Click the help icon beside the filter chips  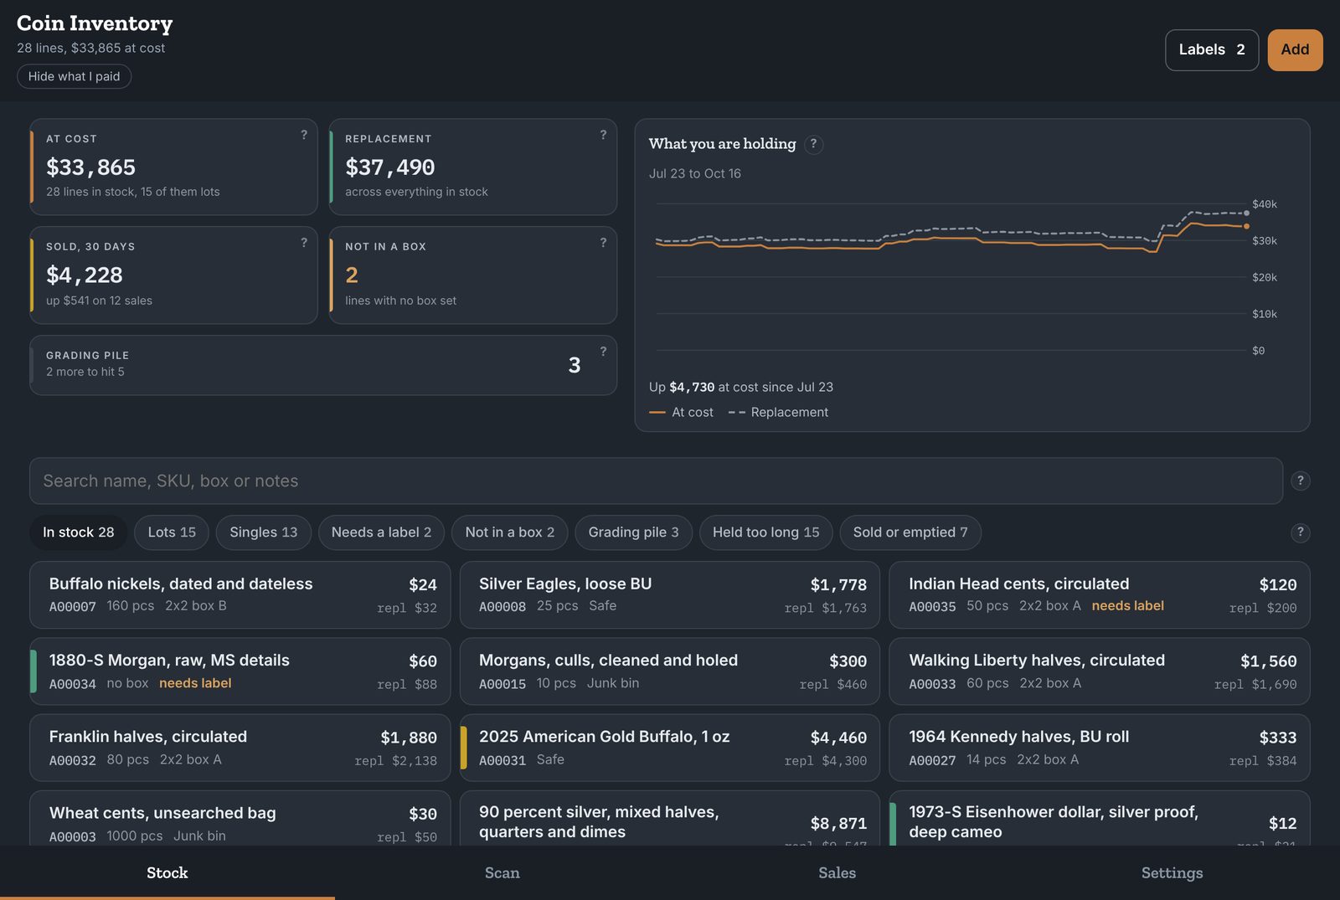1300,532
